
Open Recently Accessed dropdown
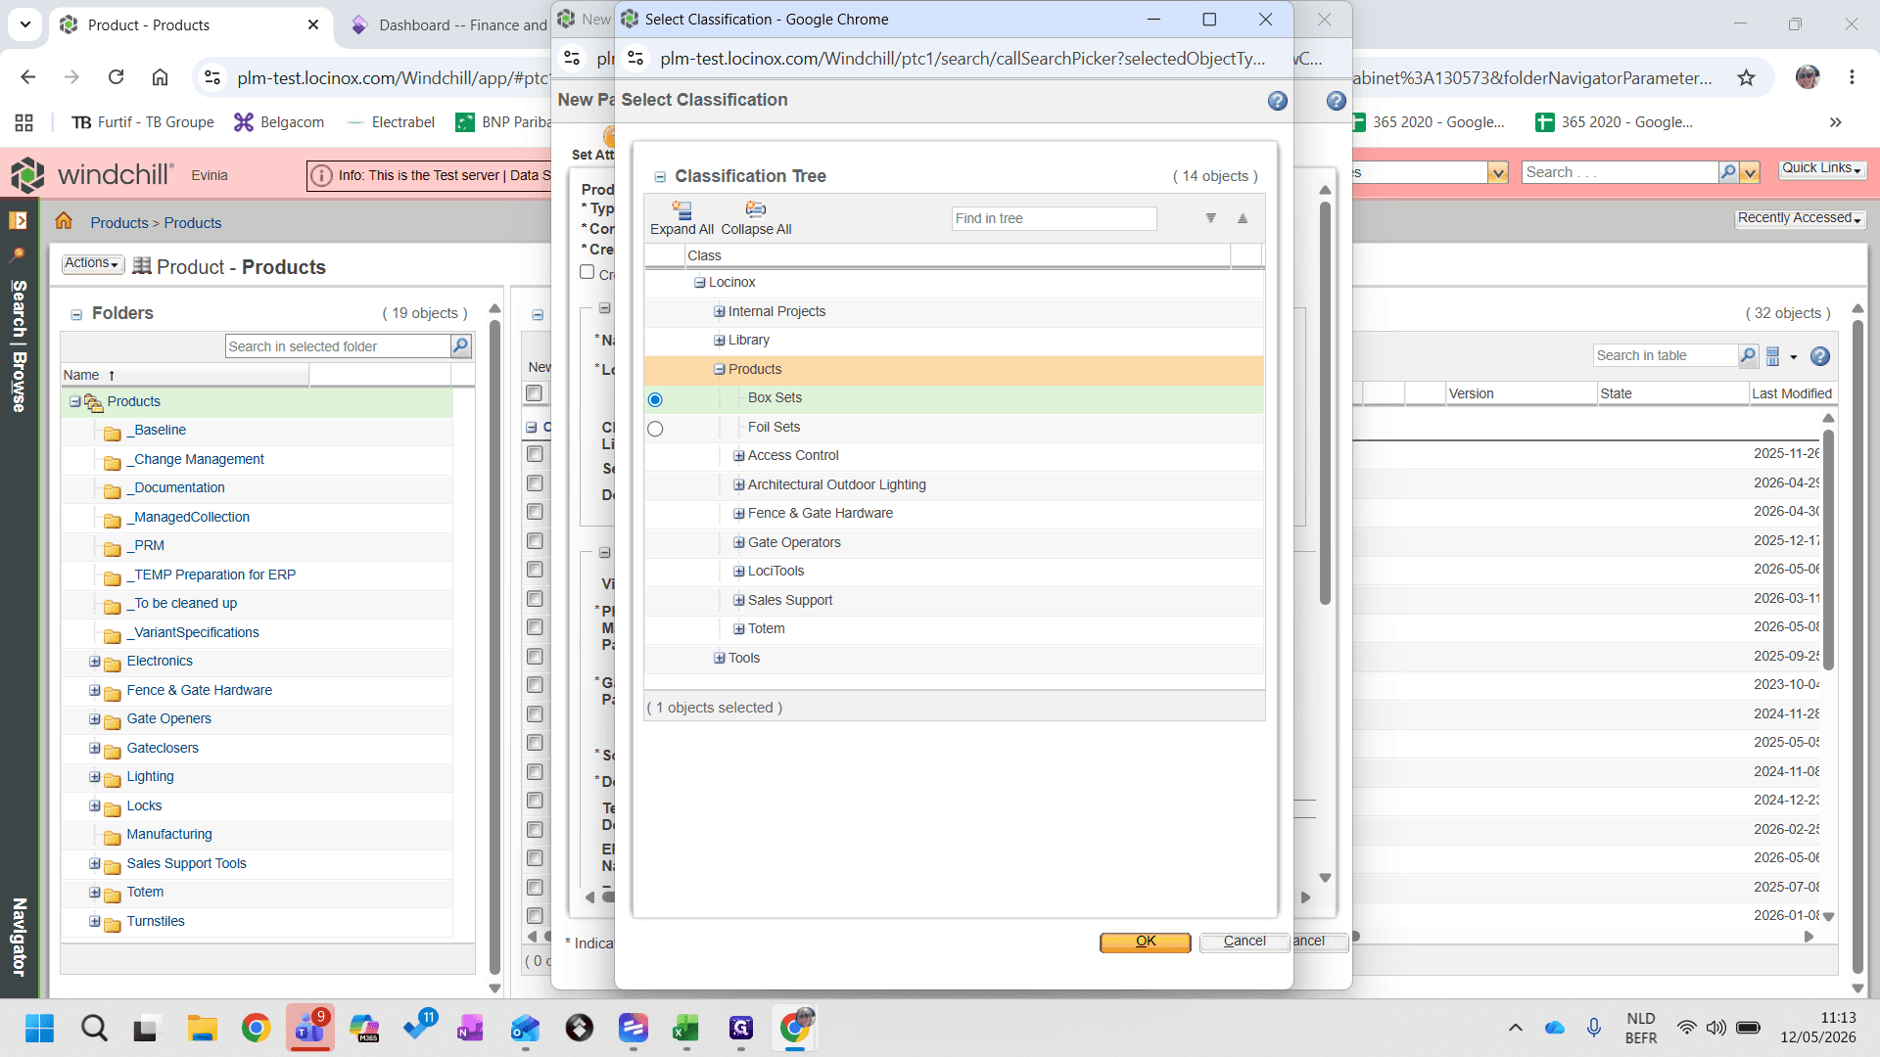tap(1800, 218)
